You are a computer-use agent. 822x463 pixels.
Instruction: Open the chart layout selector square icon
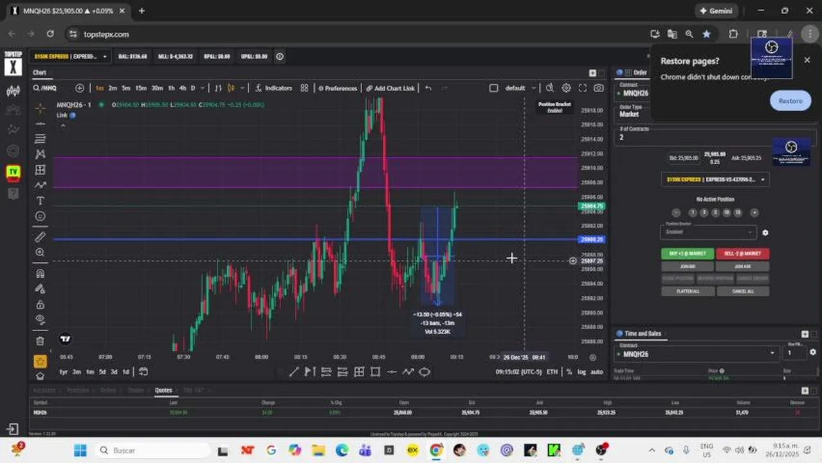coord(493,88)
